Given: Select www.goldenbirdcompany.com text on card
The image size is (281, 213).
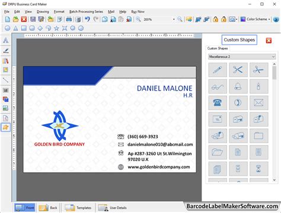Looking at the screenshot, I should (x=159, y=167).
